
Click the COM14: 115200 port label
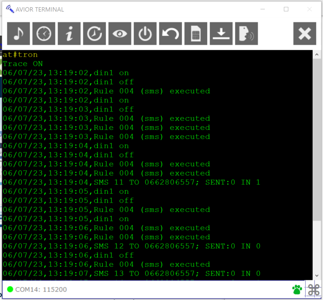click(x=41, y=289)
